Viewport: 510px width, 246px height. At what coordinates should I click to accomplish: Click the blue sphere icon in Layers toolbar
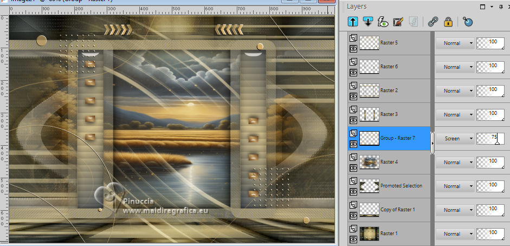467,22
